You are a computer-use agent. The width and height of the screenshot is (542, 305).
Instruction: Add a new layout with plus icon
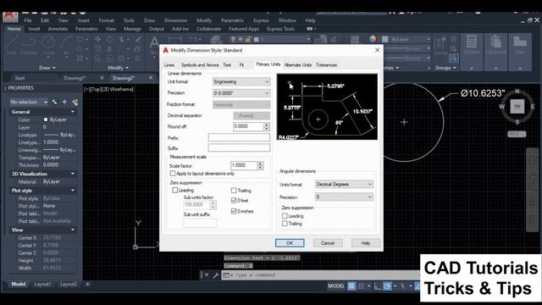pyautogui.click(x=87, y=284)
